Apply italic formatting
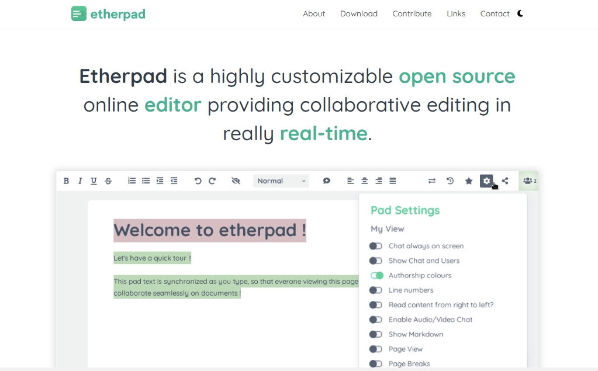Viewport: 598px width, 371px height. point(79,181)
